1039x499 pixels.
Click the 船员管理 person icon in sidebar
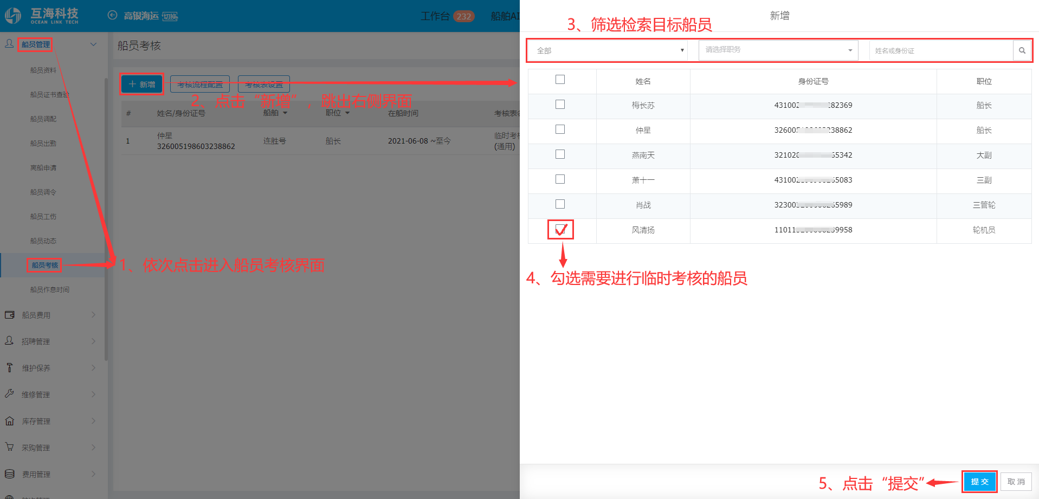(9, 43)
